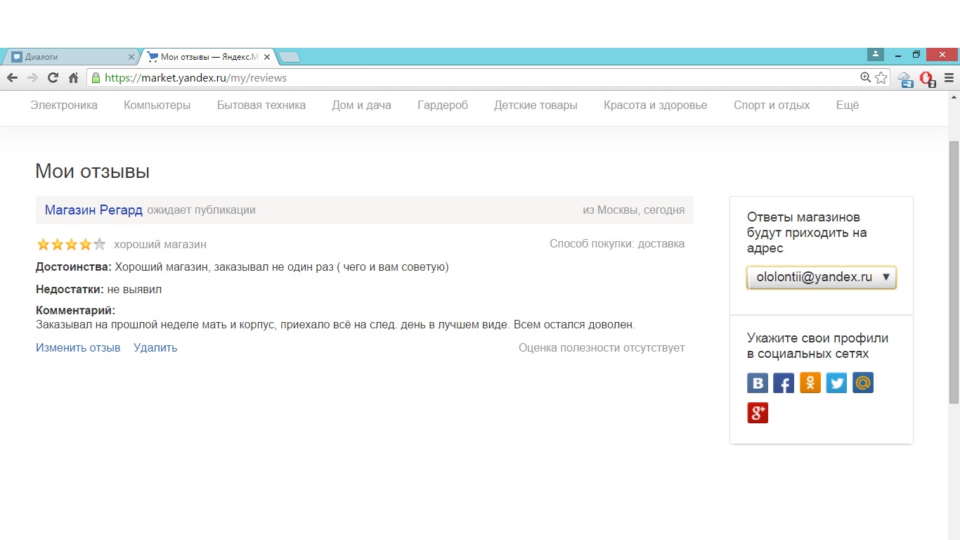This screenshot has width=960, height=540.
Task: Click the Opera extension icon with badge
Action: pos(927,79)
